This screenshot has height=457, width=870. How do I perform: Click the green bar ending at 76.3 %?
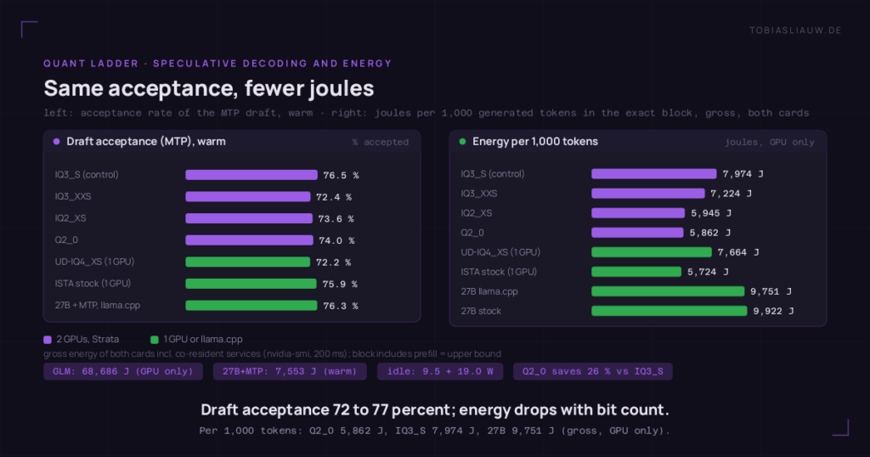(251, 305)
